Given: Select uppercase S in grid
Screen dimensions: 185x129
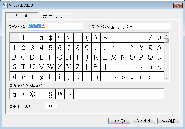Looking at the screenshot, I should pyautogui.click(x=14, y=67).
